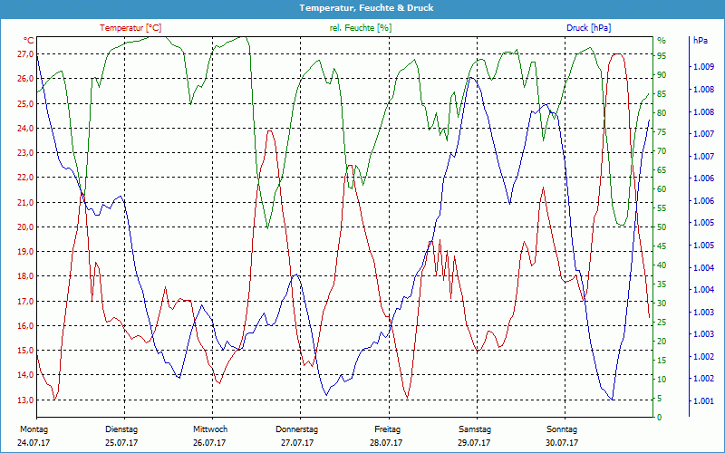Click the Donnerstag day label
The height and width of the screenshot is (453, 725).
tap(297, 429)
